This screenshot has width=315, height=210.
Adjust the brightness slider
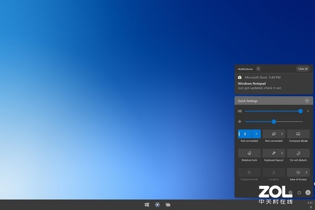coord(274,121)
